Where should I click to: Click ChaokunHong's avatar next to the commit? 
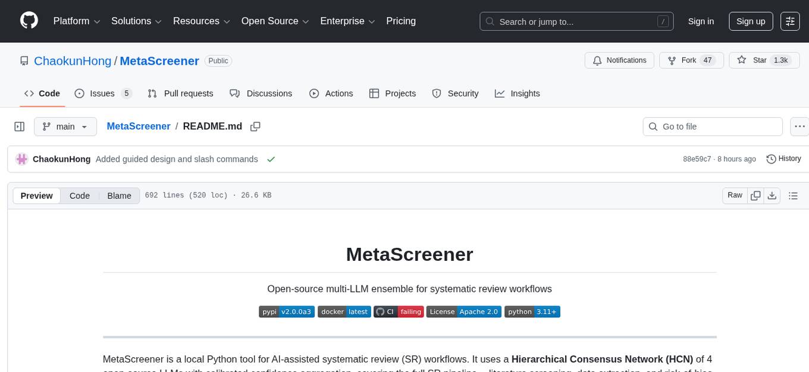click(x=22, y=159)
